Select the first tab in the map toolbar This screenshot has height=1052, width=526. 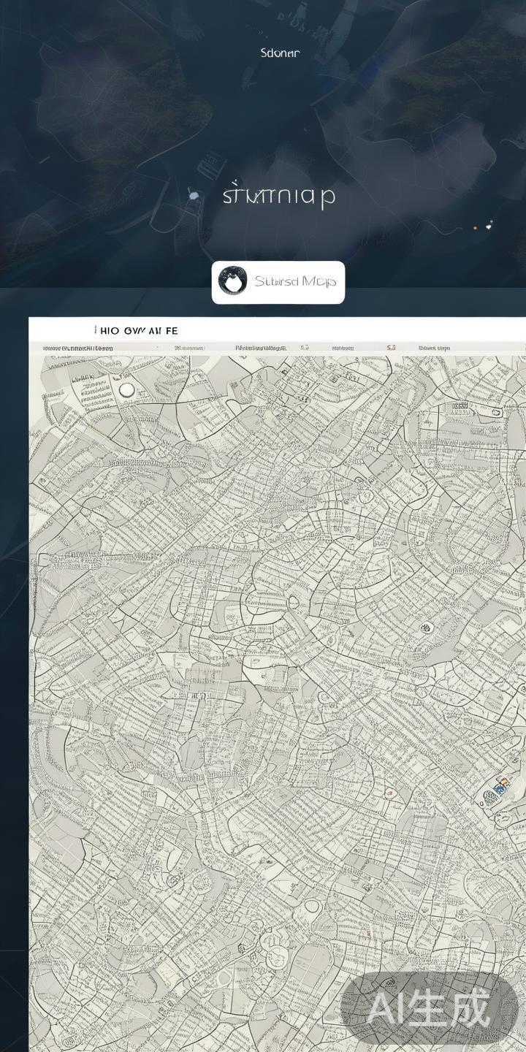pos(78,348)
